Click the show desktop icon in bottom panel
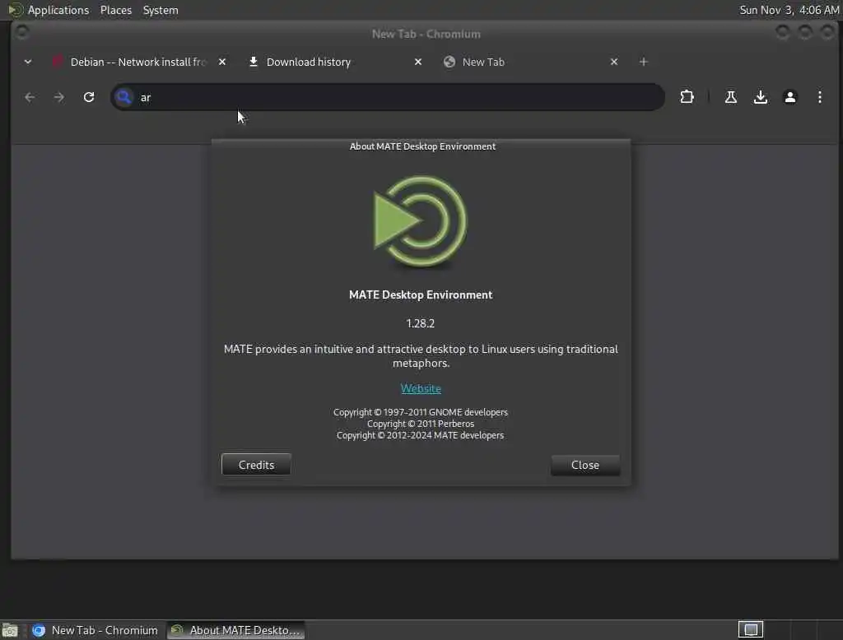Image resolution: width=843 pixels, height=640 pixels. (10, 630)
